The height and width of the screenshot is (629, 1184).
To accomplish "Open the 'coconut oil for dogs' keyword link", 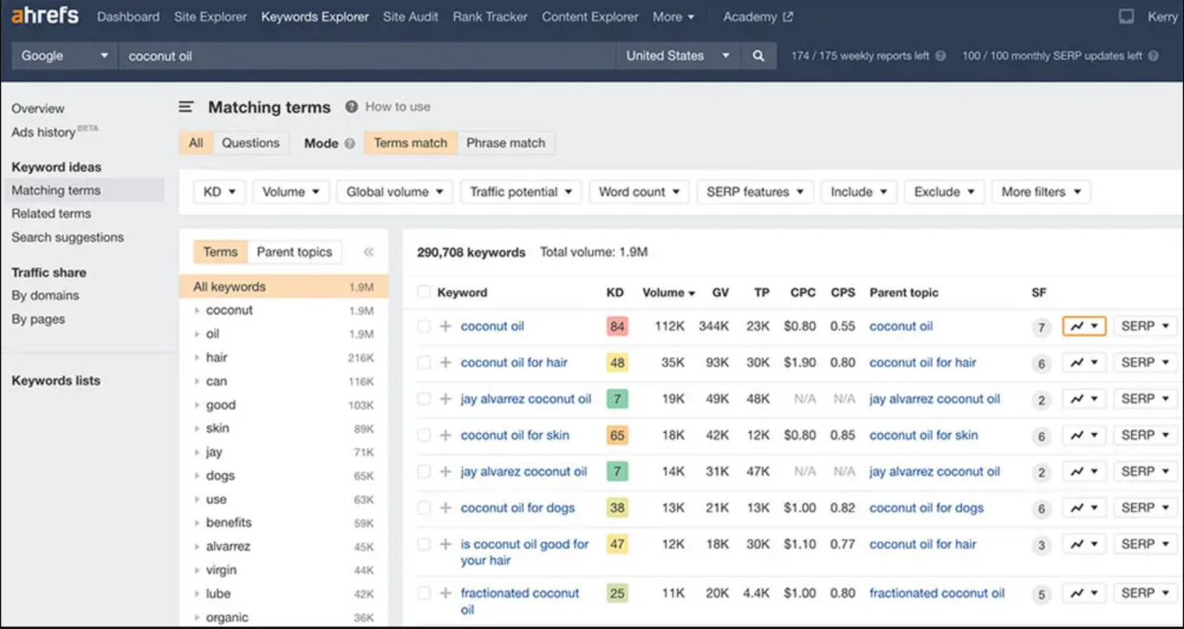I will [517, 509].
